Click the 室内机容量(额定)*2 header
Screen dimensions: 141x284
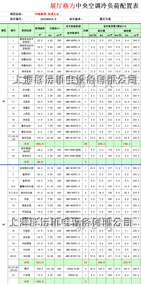pos(115,26)
